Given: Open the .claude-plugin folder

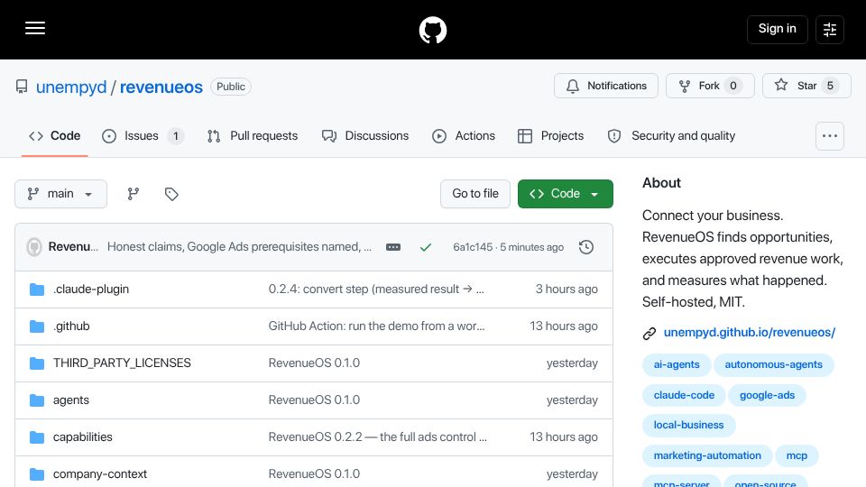Looking at the screenshot, I should pos(91,289).
